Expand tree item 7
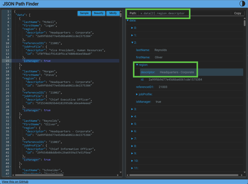Image resolution: width=248 pixels, height=184 pixels. click(132, 139)
